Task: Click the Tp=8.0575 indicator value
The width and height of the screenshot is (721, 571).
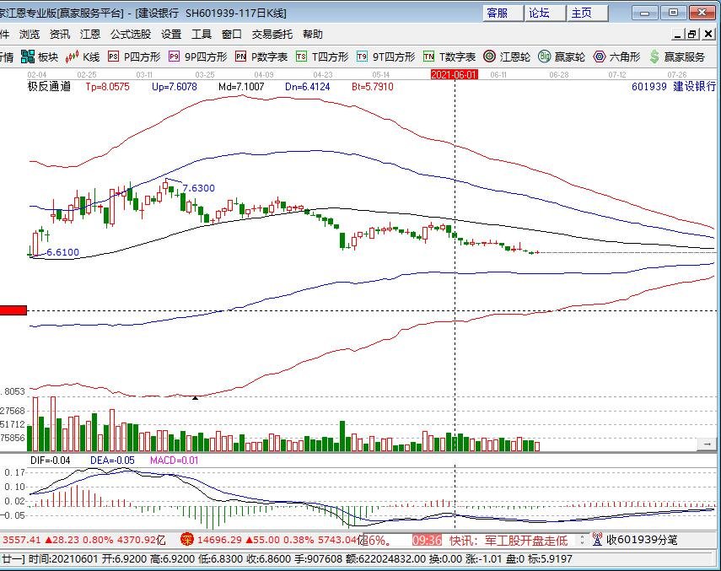Action: point(108,86)
